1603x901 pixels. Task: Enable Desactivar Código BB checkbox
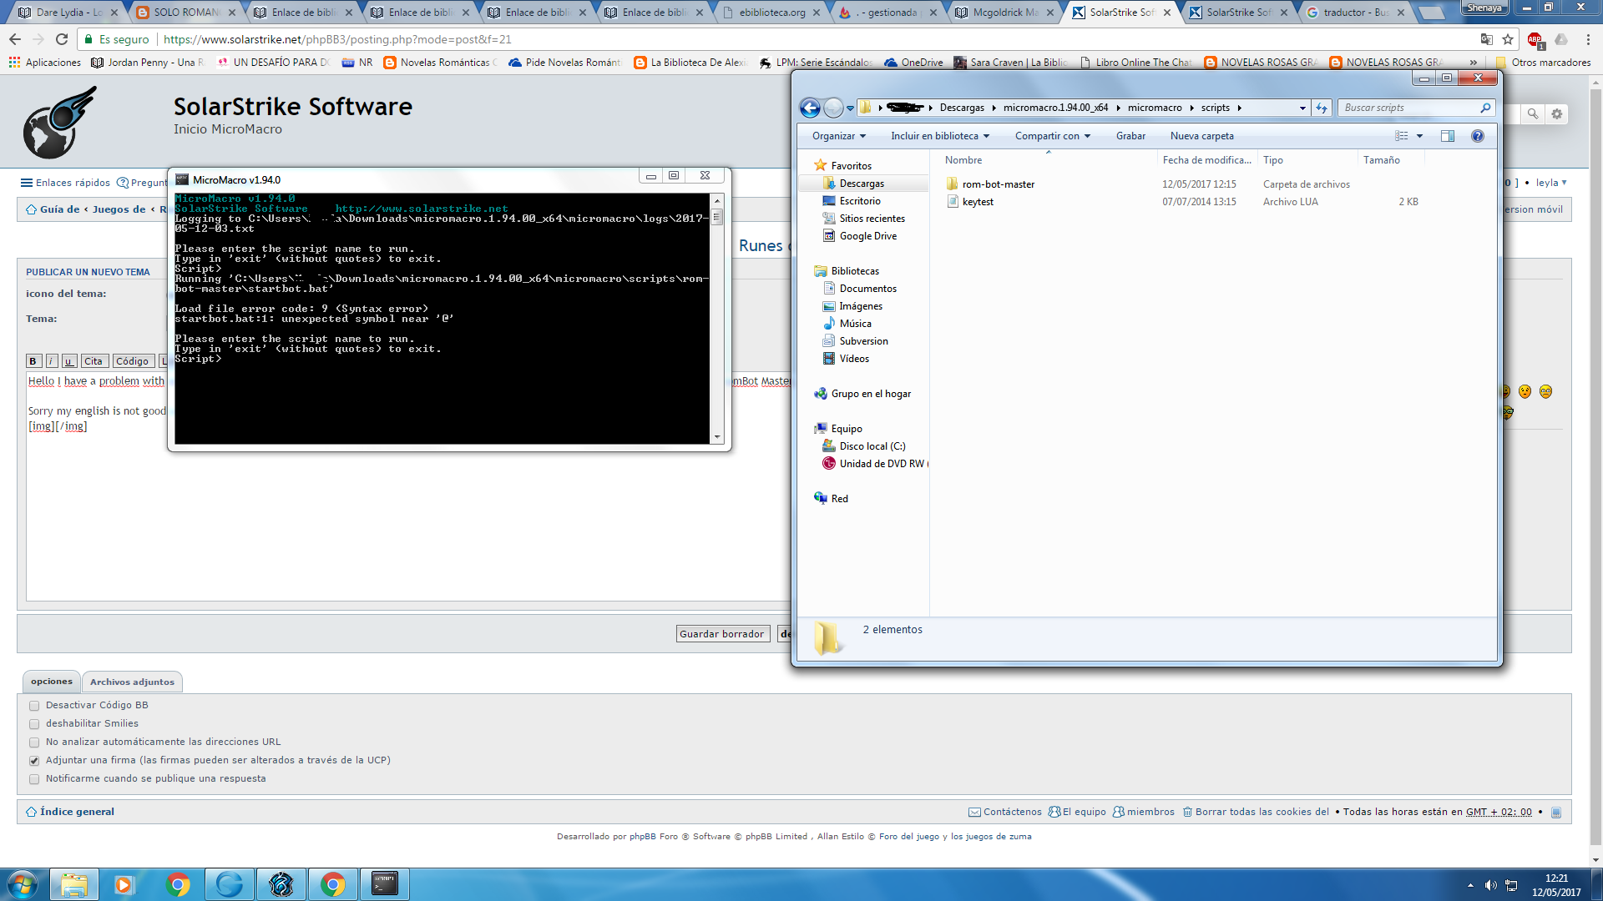tap(34, 706)
